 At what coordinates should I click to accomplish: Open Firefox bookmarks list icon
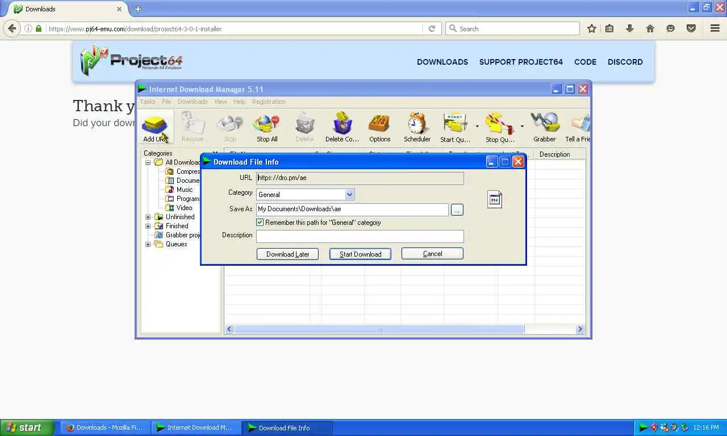point(609,28)
